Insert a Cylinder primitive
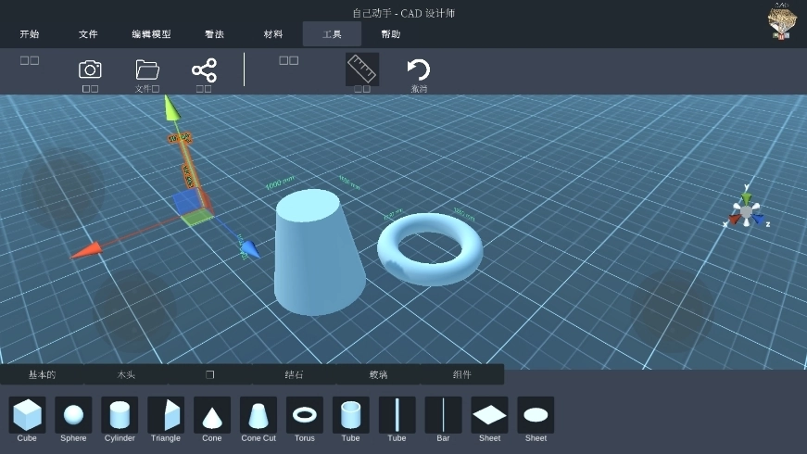 120,415
